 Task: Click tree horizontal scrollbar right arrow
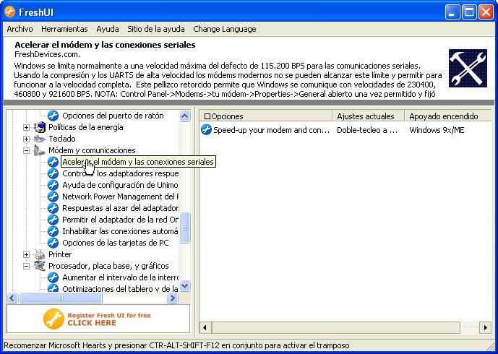[x=172, y=298]
